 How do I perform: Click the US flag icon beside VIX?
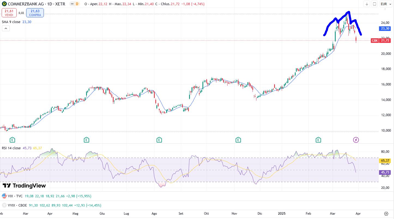(4, 196)
